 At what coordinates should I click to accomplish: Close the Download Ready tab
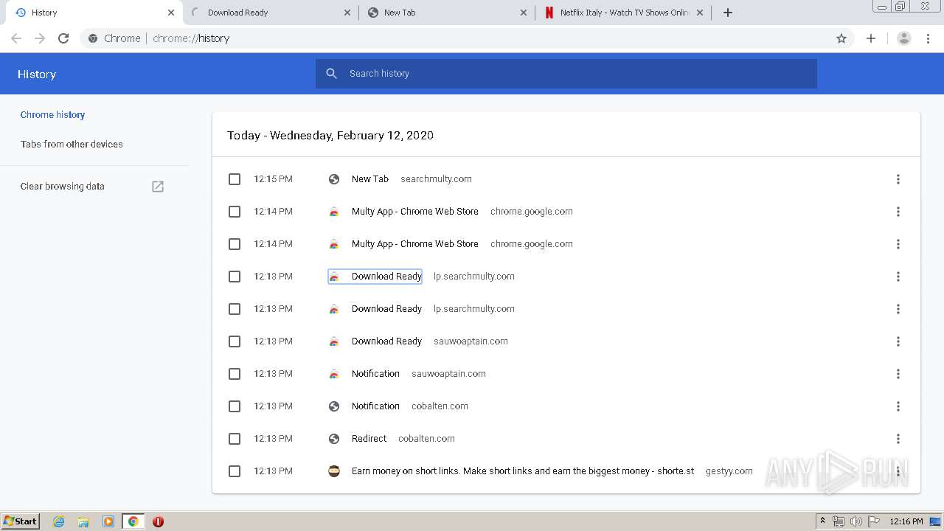[x=348, y=13]
